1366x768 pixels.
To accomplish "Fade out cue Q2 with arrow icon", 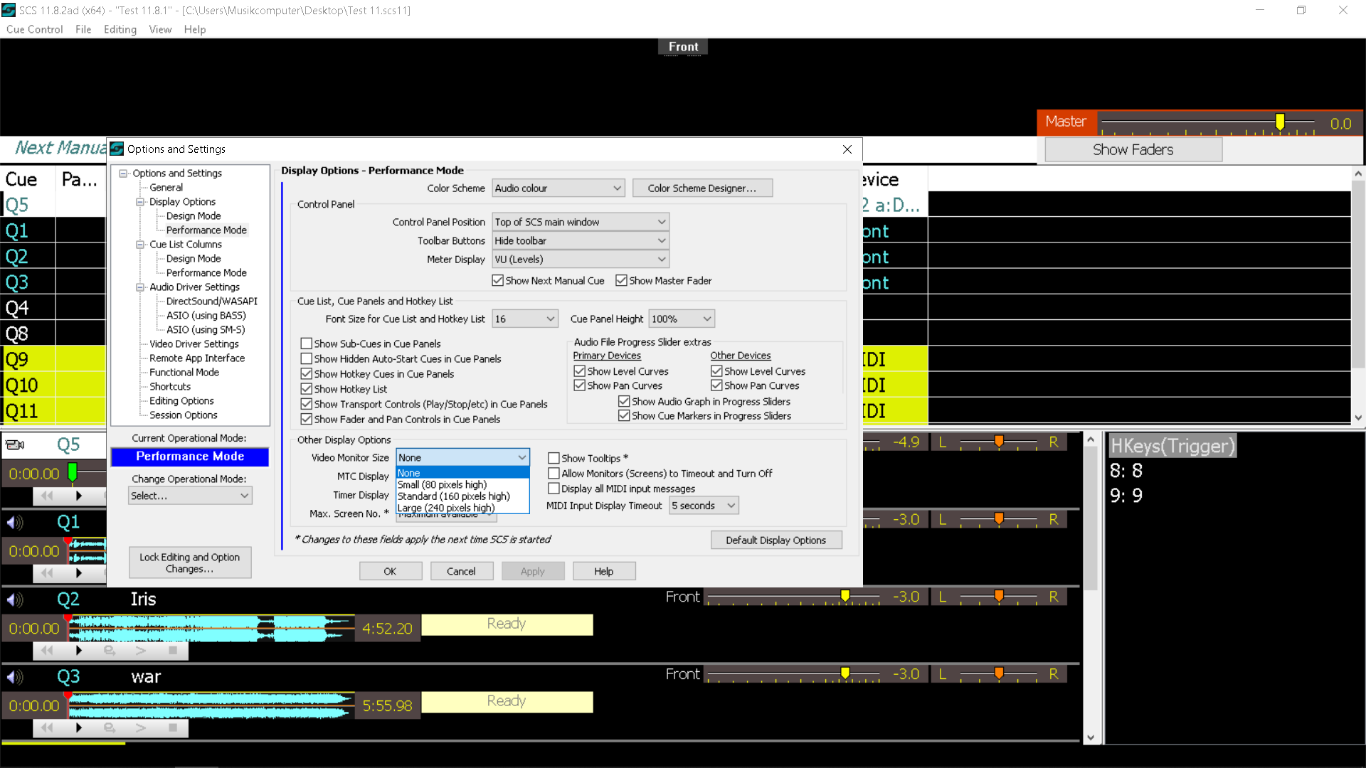I will pyautogui.click(x=141, y=650).
